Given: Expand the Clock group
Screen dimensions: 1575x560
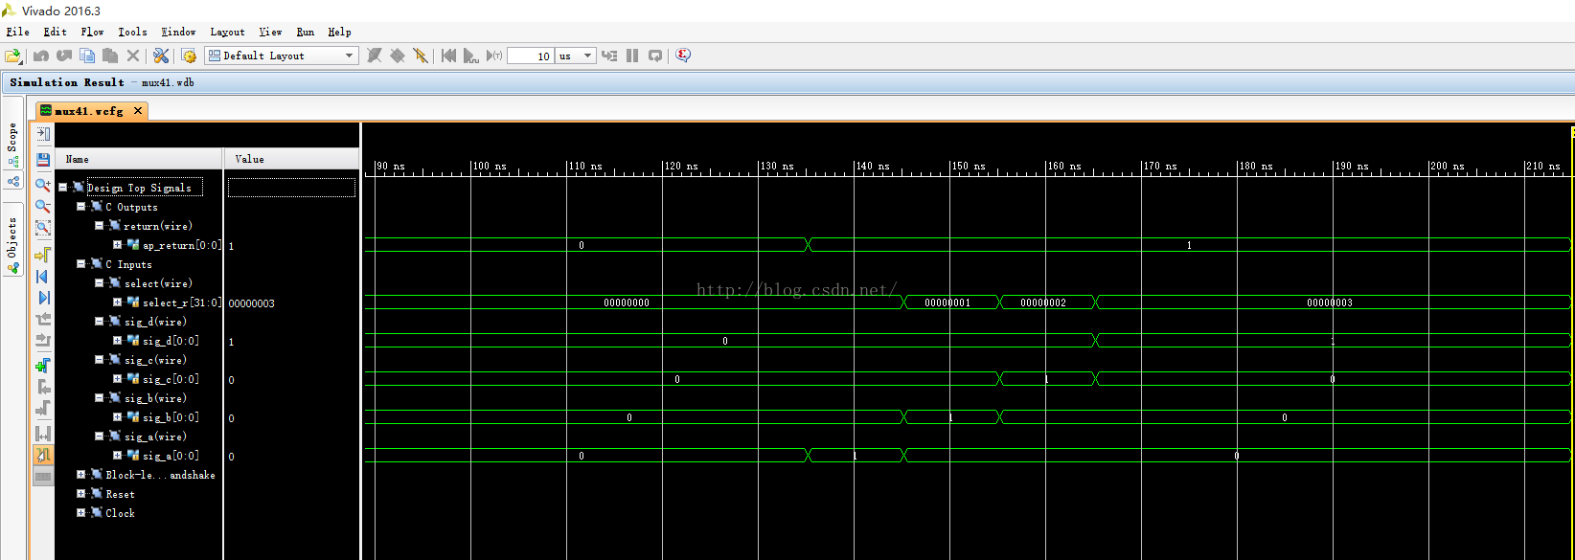Looking at the screenshot, I should pyautogui.click(x=80, y=513).
